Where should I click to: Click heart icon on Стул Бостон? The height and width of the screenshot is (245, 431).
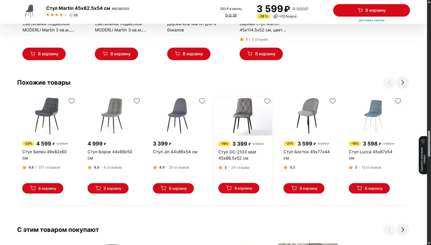point(333,101)
